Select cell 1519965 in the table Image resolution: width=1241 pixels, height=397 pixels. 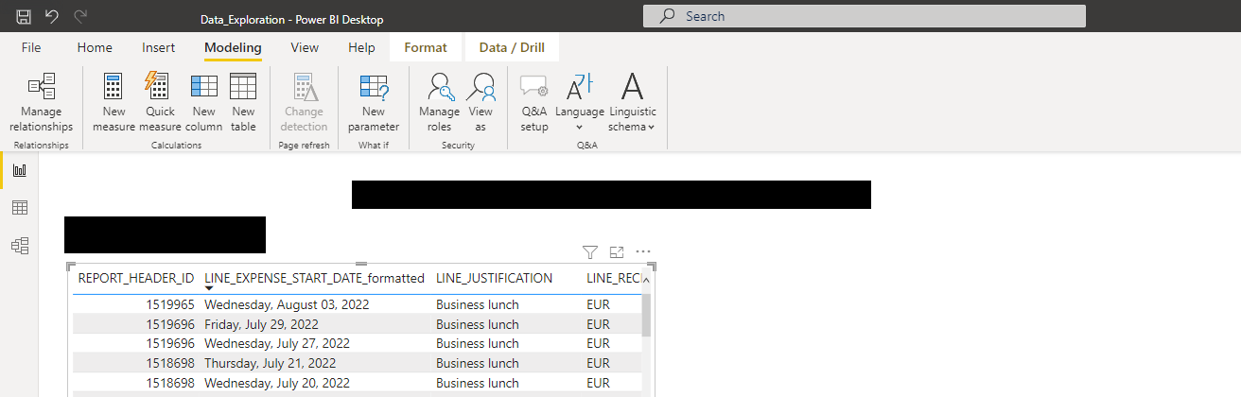point(170,304)
